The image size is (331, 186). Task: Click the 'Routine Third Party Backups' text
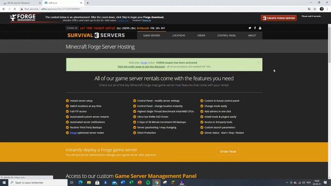coord(86,128)
